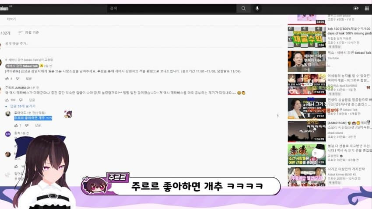
Task: Open the 정렬 기준 sort menu
Action: tap(29, 32)
